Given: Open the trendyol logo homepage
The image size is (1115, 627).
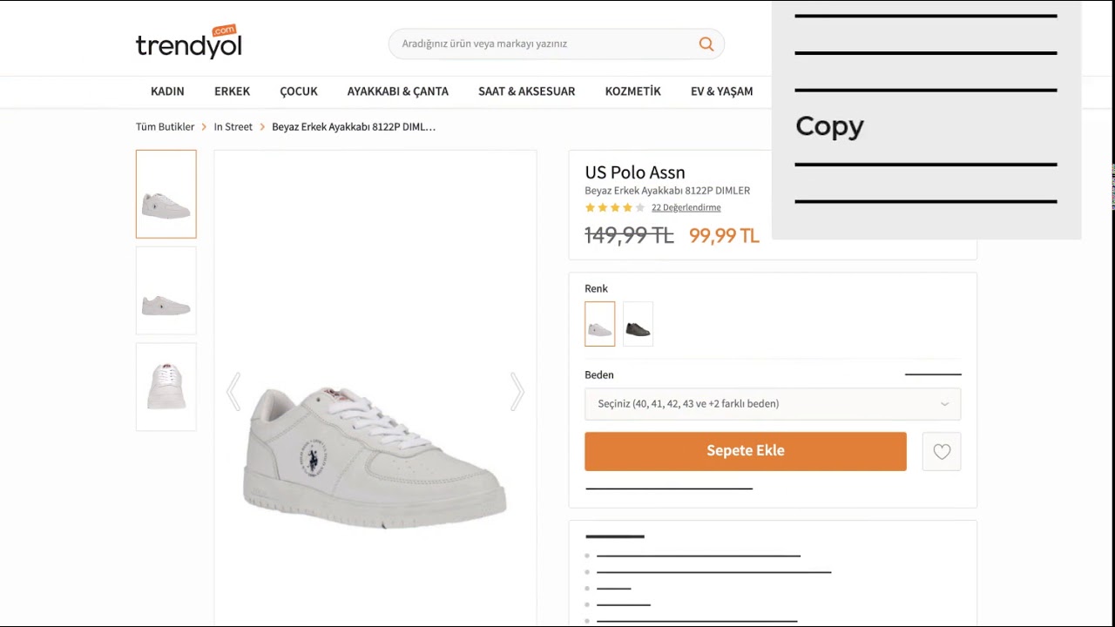Looking at the screenshot, I should (188, 42).
